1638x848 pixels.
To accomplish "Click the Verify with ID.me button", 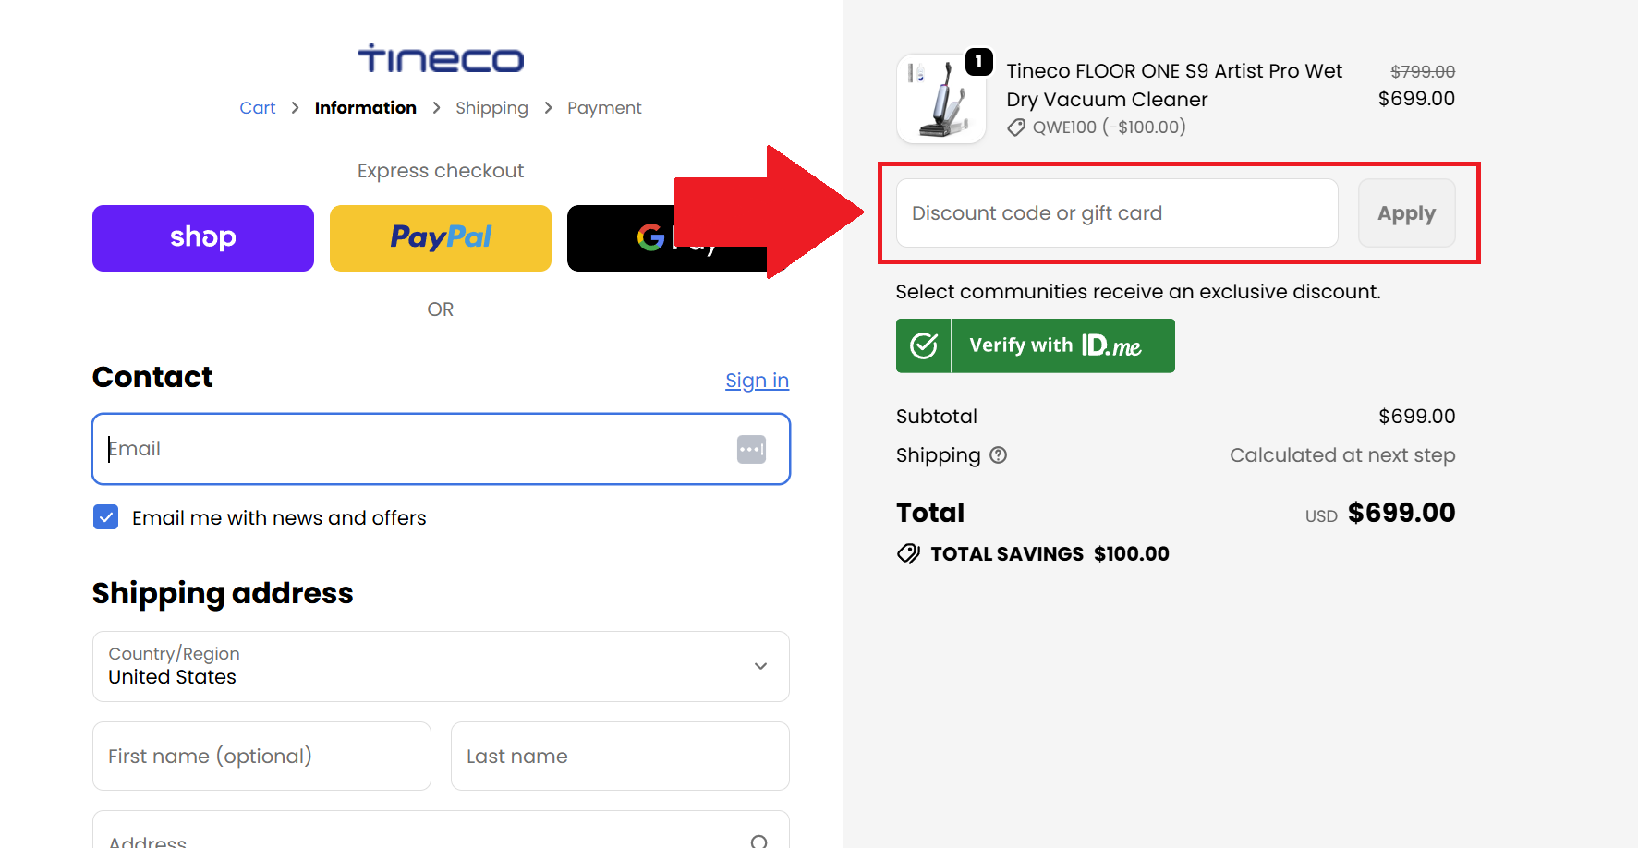I will (x=1035, y=345).
